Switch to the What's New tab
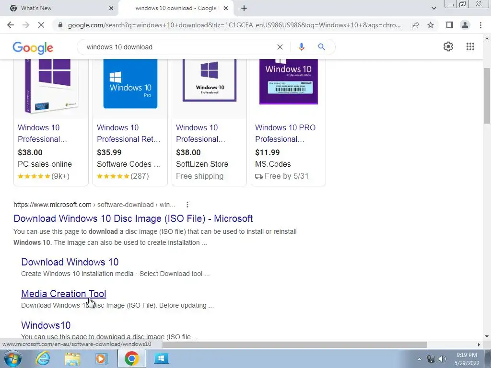 [x=58, y=8]
